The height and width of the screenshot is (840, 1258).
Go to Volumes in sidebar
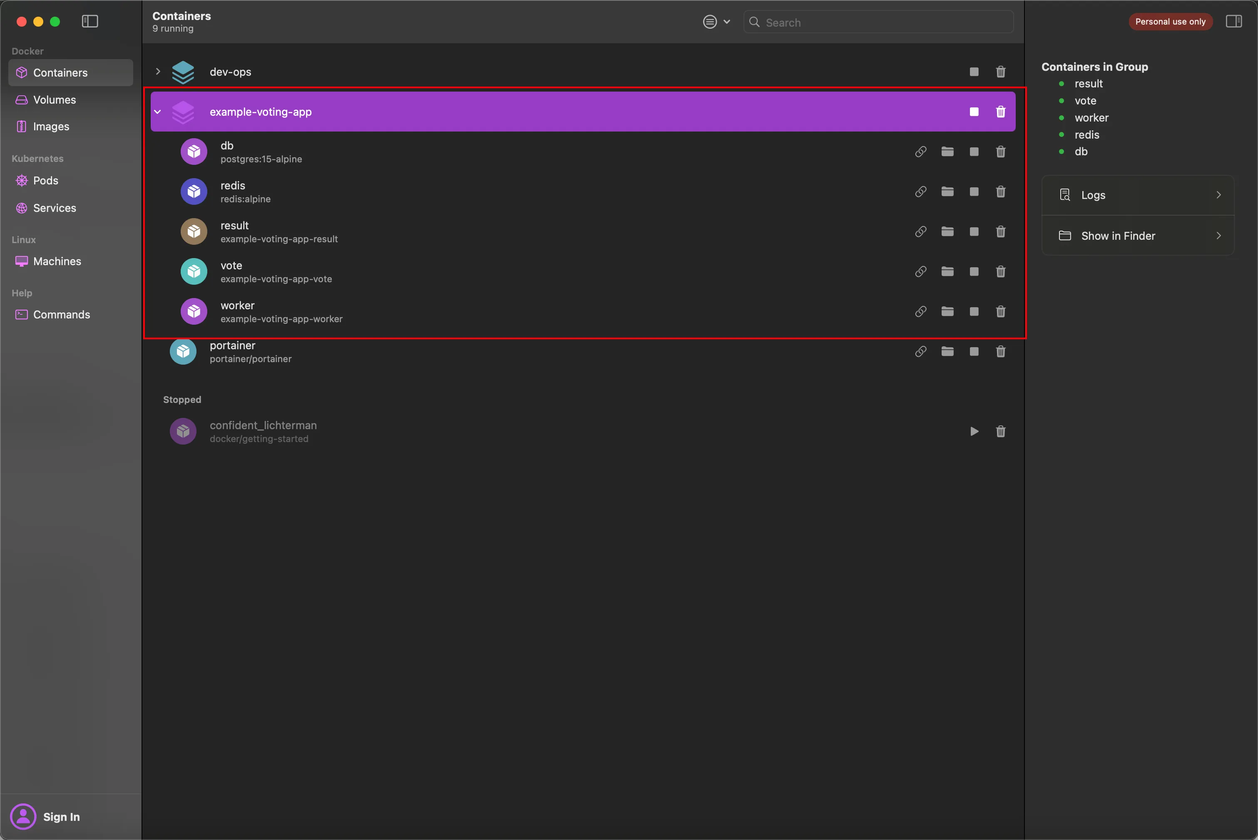coord(71,99)
